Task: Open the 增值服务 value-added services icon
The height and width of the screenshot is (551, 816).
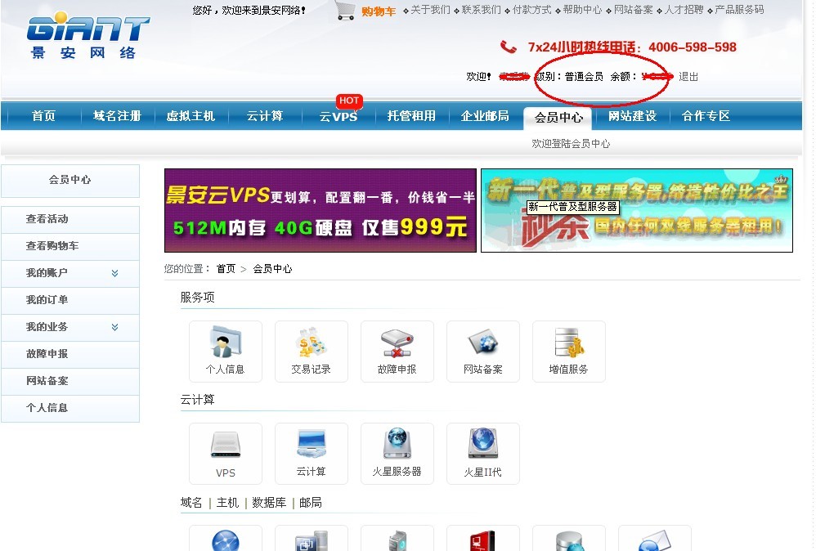Action: (x=569, y=352)
